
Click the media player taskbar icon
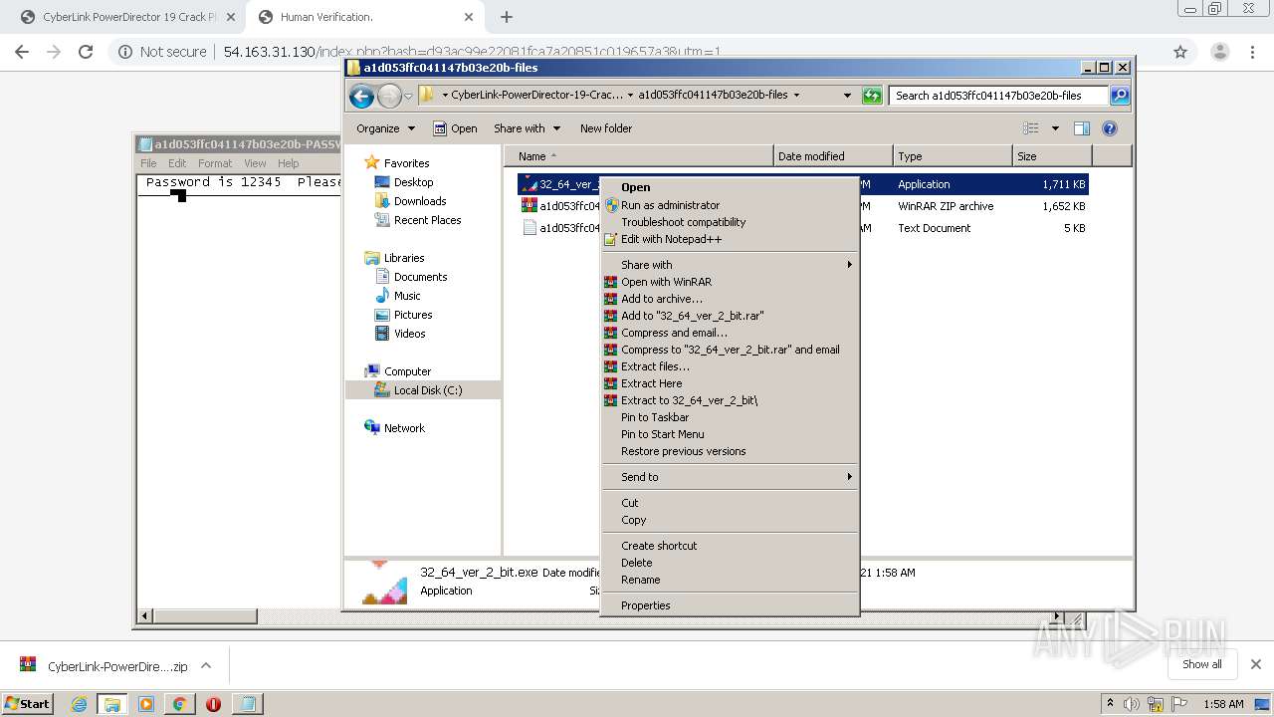pos(146,704)
